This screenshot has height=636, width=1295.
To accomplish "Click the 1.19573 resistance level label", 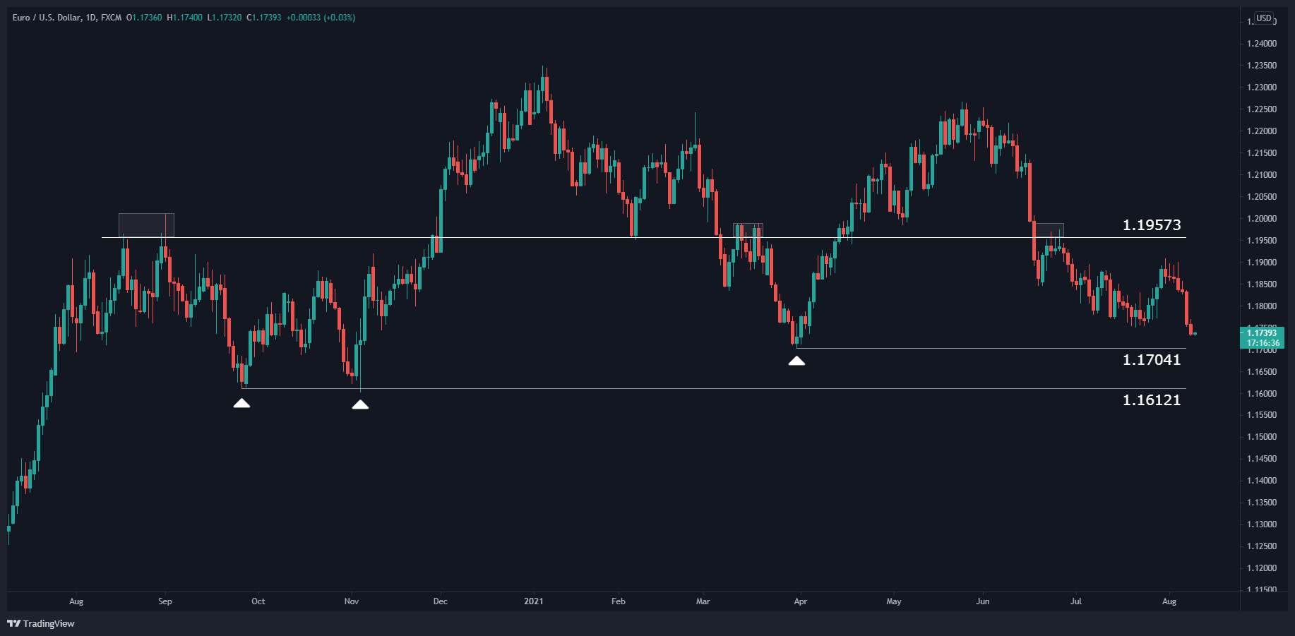I will point(1151,226).
